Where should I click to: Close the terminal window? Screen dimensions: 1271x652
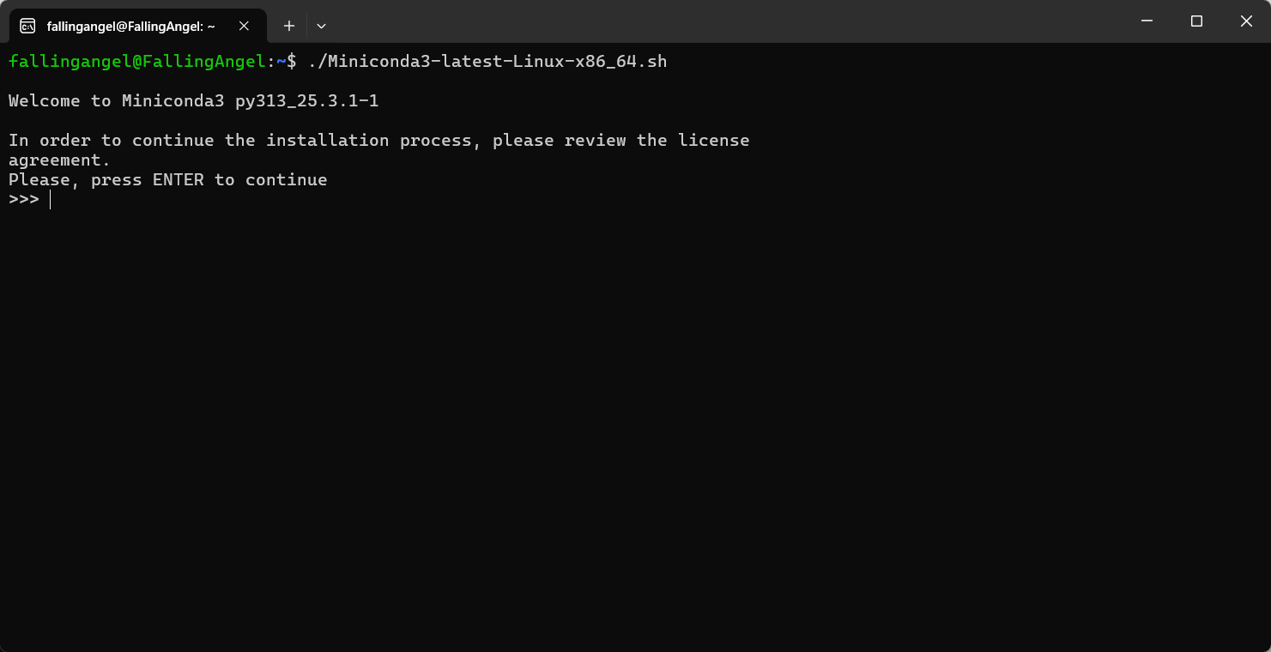[1246, 21]
